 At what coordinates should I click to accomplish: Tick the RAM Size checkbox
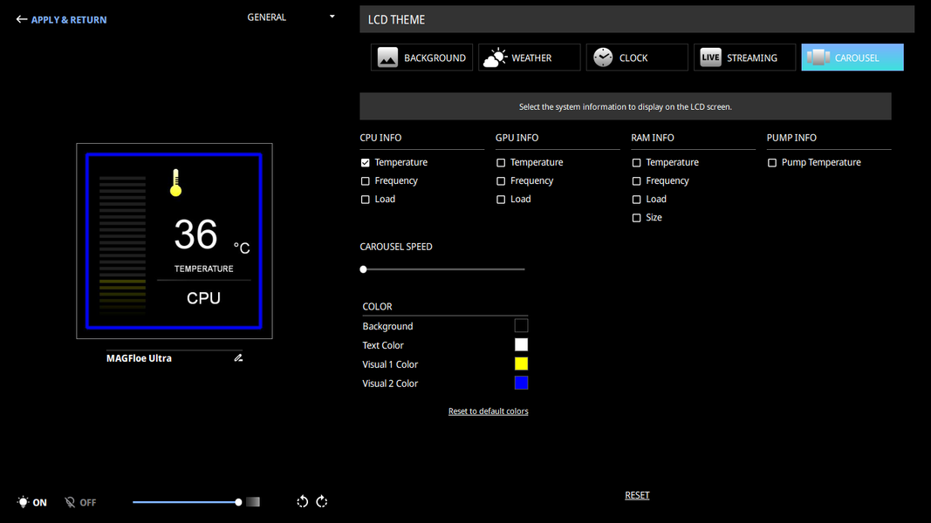pos(636,218)
